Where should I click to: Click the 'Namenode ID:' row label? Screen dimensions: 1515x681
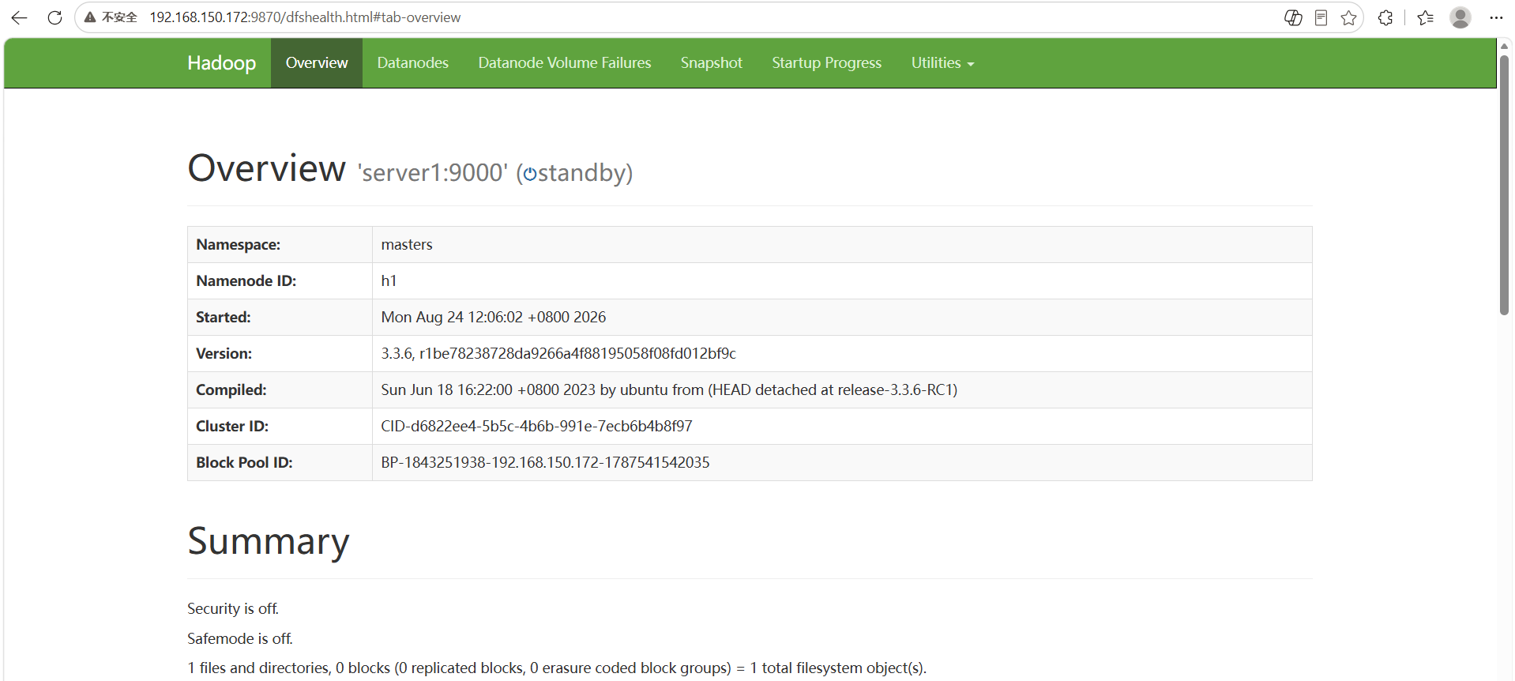246,281
